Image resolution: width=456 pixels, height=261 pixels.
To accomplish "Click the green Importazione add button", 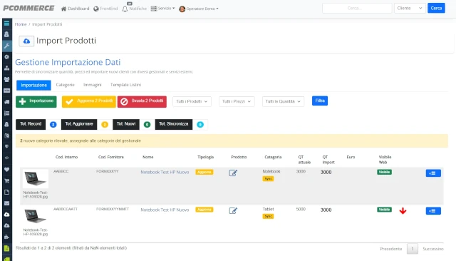I will [36, 101].
